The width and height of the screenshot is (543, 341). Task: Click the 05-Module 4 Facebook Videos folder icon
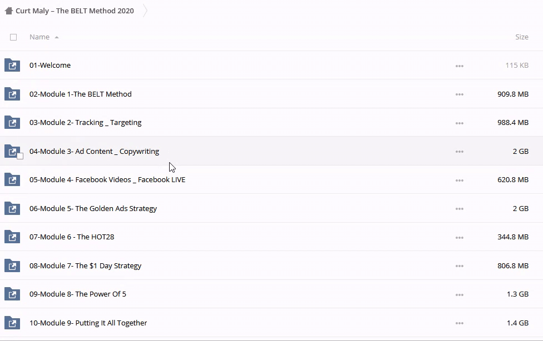tap(12, 180)
